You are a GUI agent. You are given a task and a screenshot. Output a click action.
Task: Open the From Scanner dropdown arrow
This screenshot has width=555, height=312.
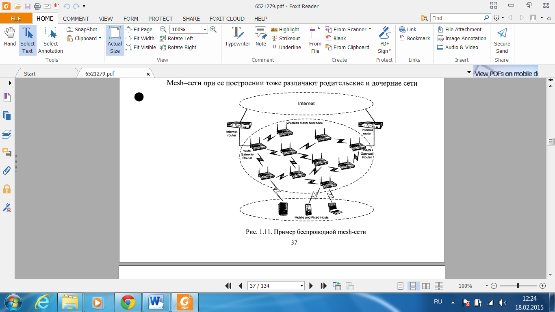tap(370, 29)
